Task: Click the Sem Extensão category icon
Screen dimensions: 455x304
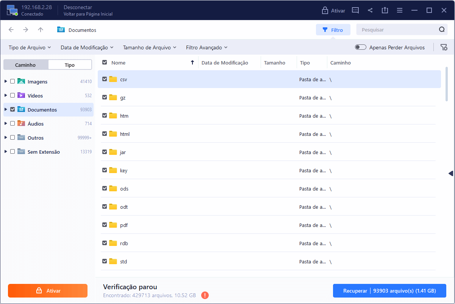Action: click(21, 151)
